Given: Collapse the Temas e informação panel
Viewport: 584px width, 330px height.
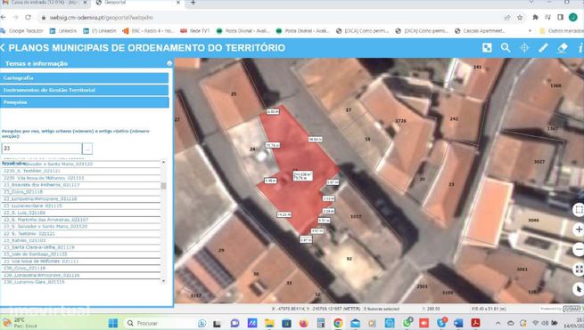Looking at the screenshot, I should click(x=169, y=63).
